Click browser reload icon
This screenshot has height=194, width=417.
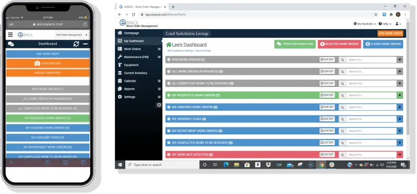click(x=133, y=15)
